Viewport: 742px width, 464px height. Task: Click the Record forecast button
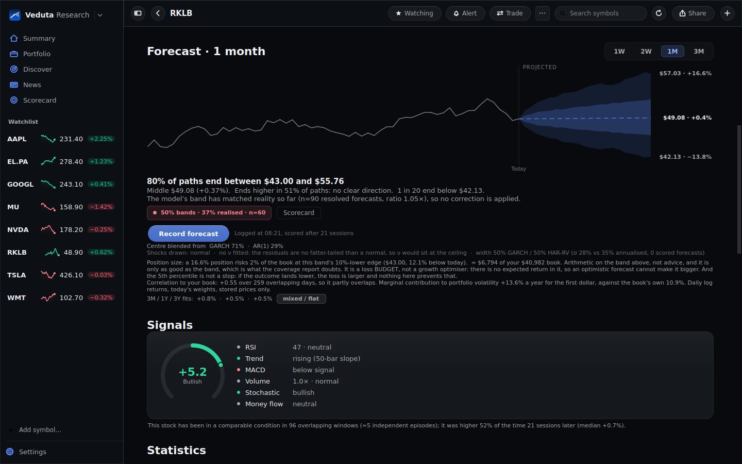[x=189, y=234]
